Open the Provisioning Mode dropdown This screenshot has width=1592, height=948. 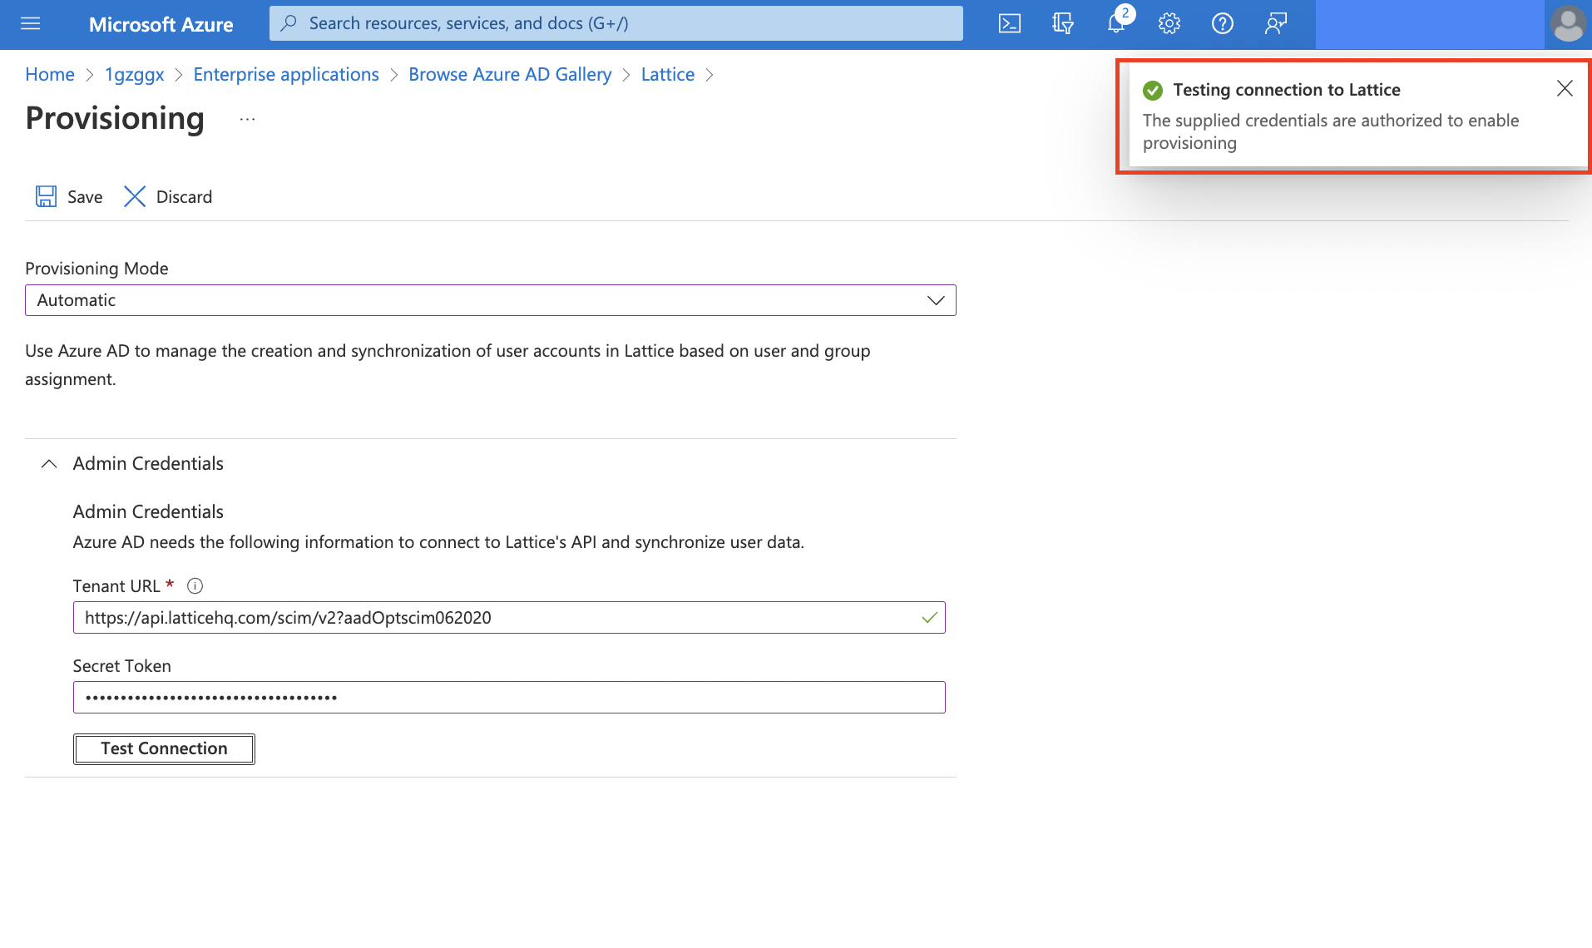point(491,300)
